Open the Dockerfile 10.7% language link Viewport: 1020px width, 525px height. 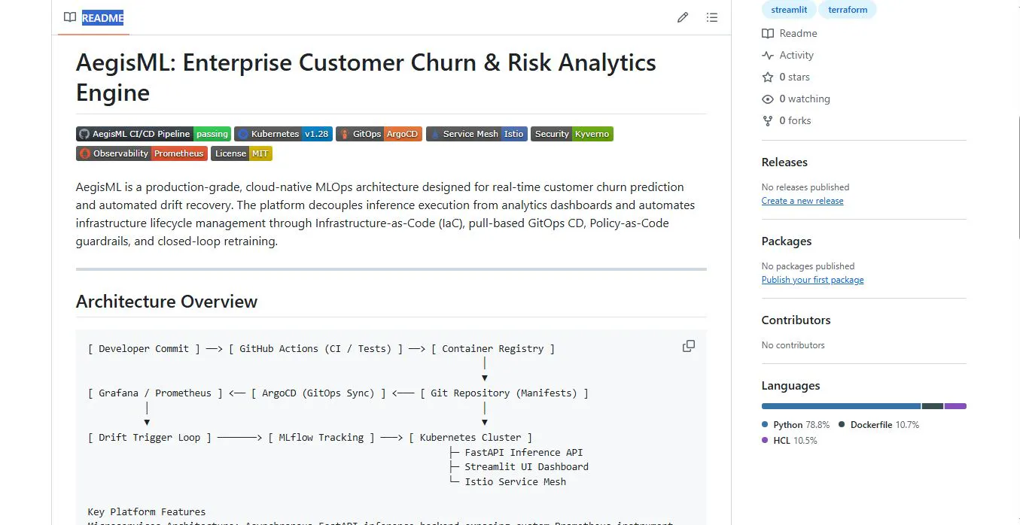[x=879, y=425]
